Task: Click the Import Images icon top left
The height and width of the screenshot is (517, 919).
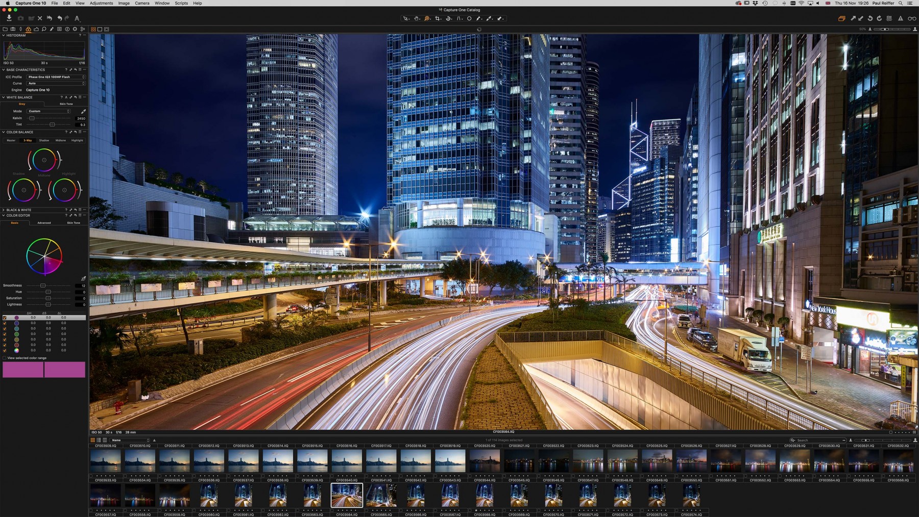Action: tap(9, 18)
